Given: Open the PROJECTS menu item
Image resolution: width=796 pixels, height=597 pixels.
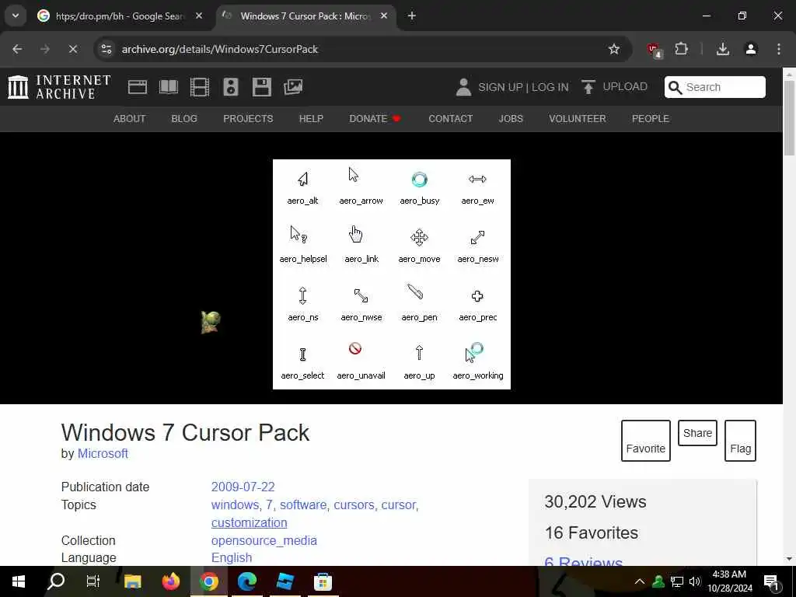Looking at the screenshot, I should pyautogui.click(x=248, y=119).
